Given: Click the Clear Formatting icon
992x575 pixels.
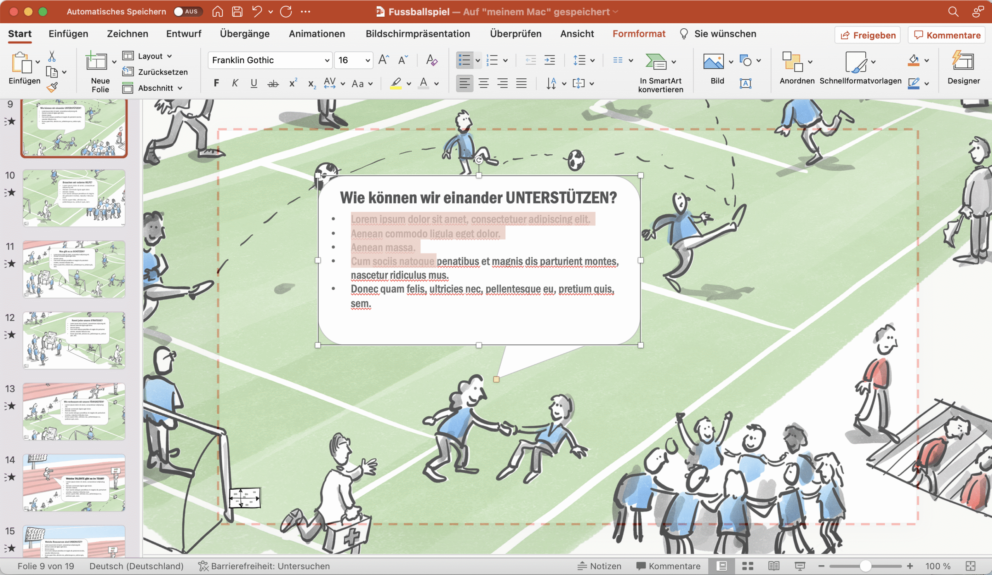Looking at the screenshot, I should [431, 60].
